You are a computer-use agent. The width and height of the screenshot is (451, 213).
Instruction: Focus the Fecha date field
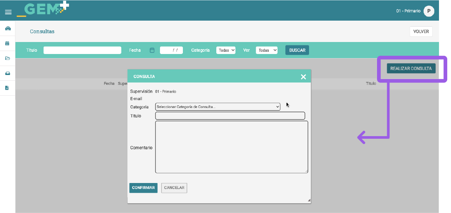click(x=171, y=50)
